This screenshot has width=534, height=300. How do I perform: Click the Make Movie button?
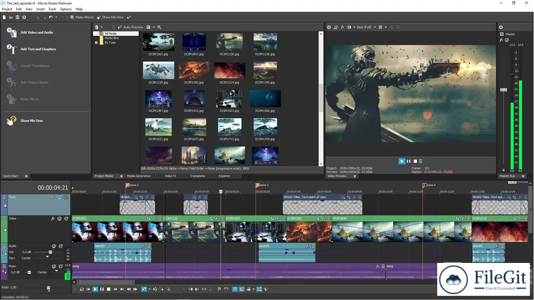pos(82,17)
